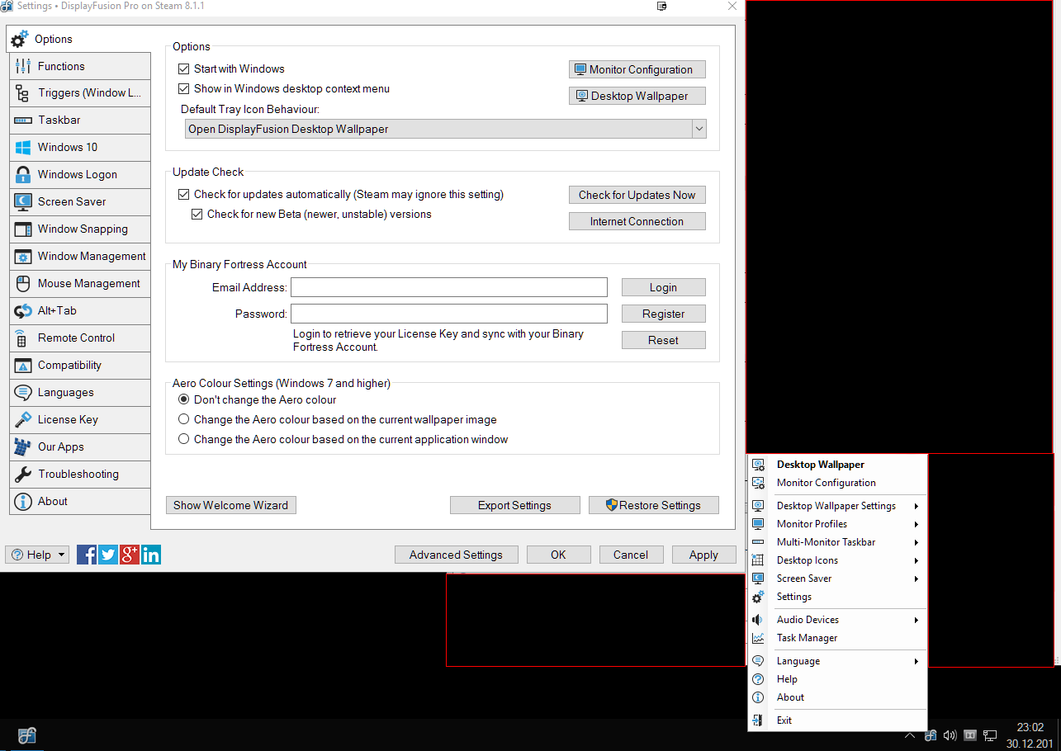Click the LinkedIn icon
Image resolution: width=1061 pixels, height=751 pixels.
(x=151, y=555)
